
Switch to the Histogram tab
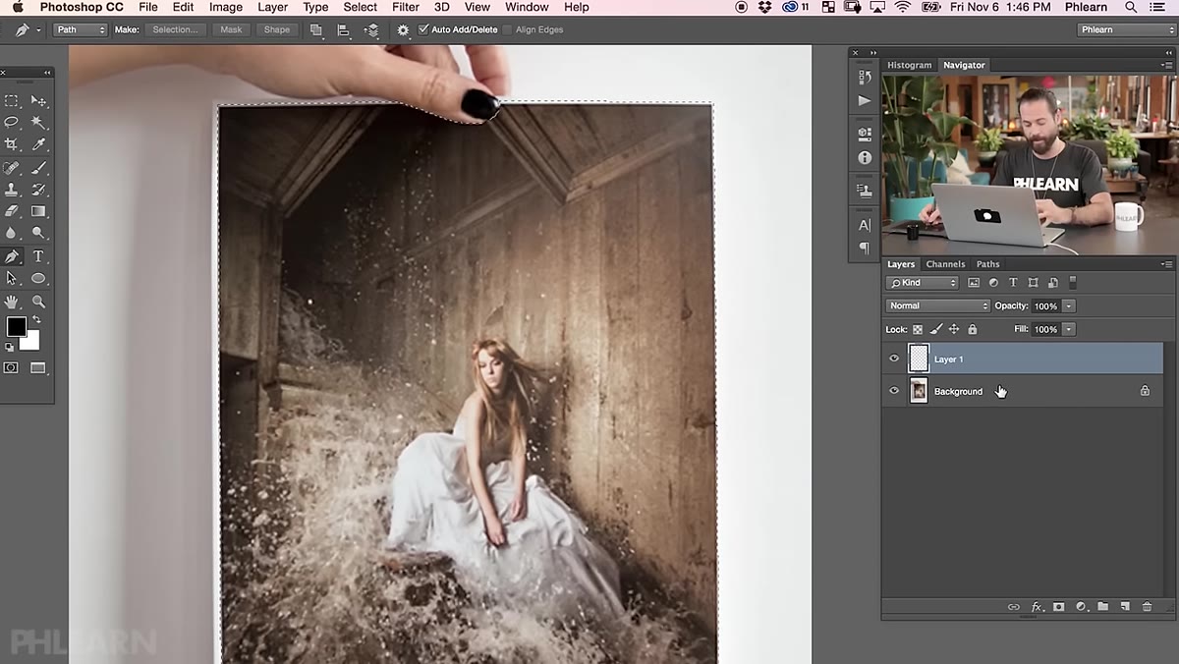coord(909,65)
